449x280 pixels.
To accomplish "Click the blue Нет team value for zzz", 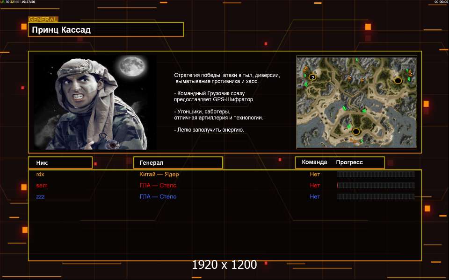I will pos(315,196).
